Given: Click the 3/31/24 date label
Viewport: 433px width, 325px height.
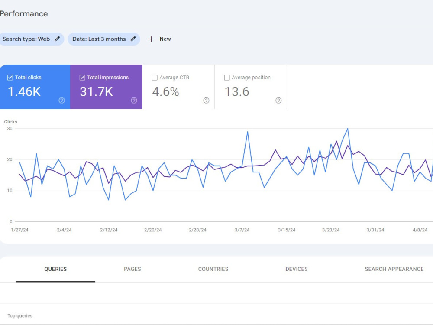Looking at the screenshot, I should 375,230.
